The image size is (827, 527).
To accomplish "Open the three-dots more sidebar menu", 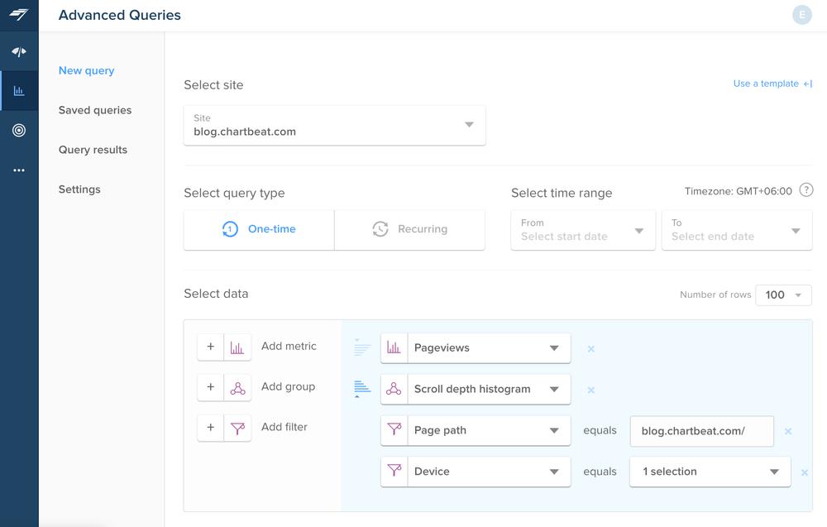I will [x=19, y=170].
